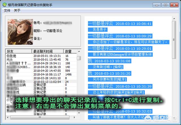The width and height of the screenshot is (181, 125).
Task: Sort by the 数量 column header
Action: pyautogui.click(x=70, y=51)
